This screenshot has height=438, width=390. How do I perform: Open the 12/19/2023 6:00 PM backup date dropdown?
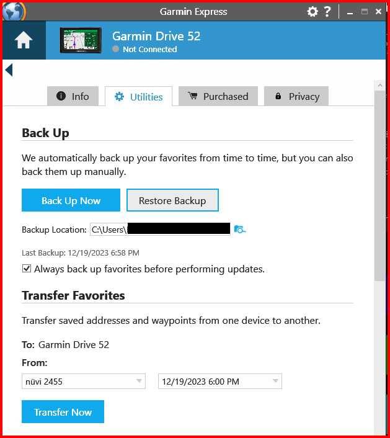pos(220,382)
